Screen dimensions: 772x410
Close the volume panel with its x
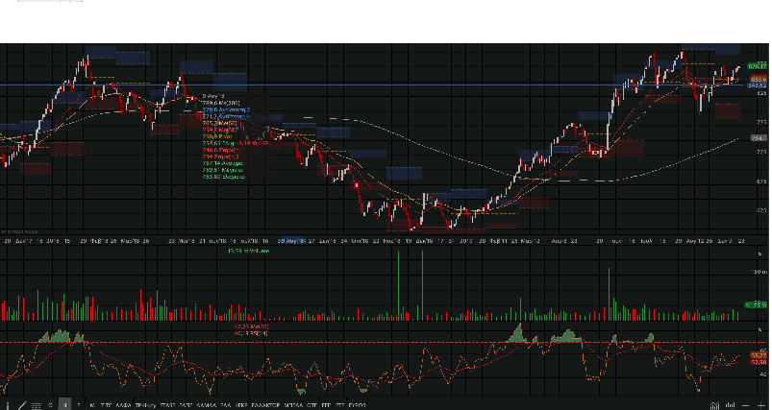click(760, 253)
